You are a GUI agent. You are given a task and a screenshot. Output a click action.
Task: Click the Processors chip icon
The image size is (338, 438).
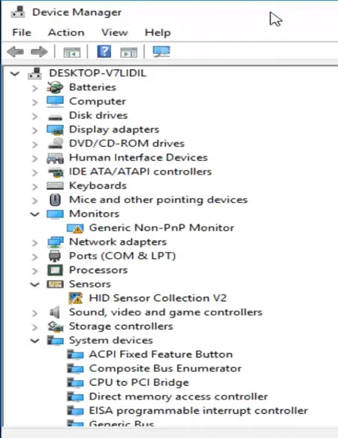point(55,270)
